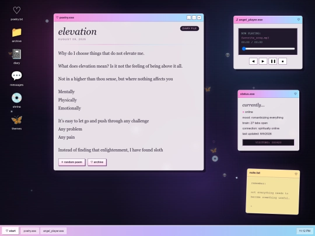Click the 'last updated' line in status.exe
This screenshot has width=315, height=236.
257,133
